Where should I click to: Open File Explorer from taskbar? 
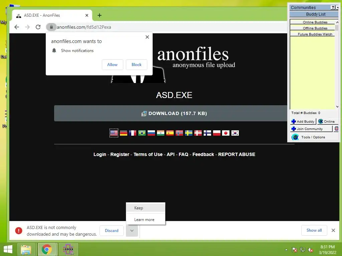(26, 249)
